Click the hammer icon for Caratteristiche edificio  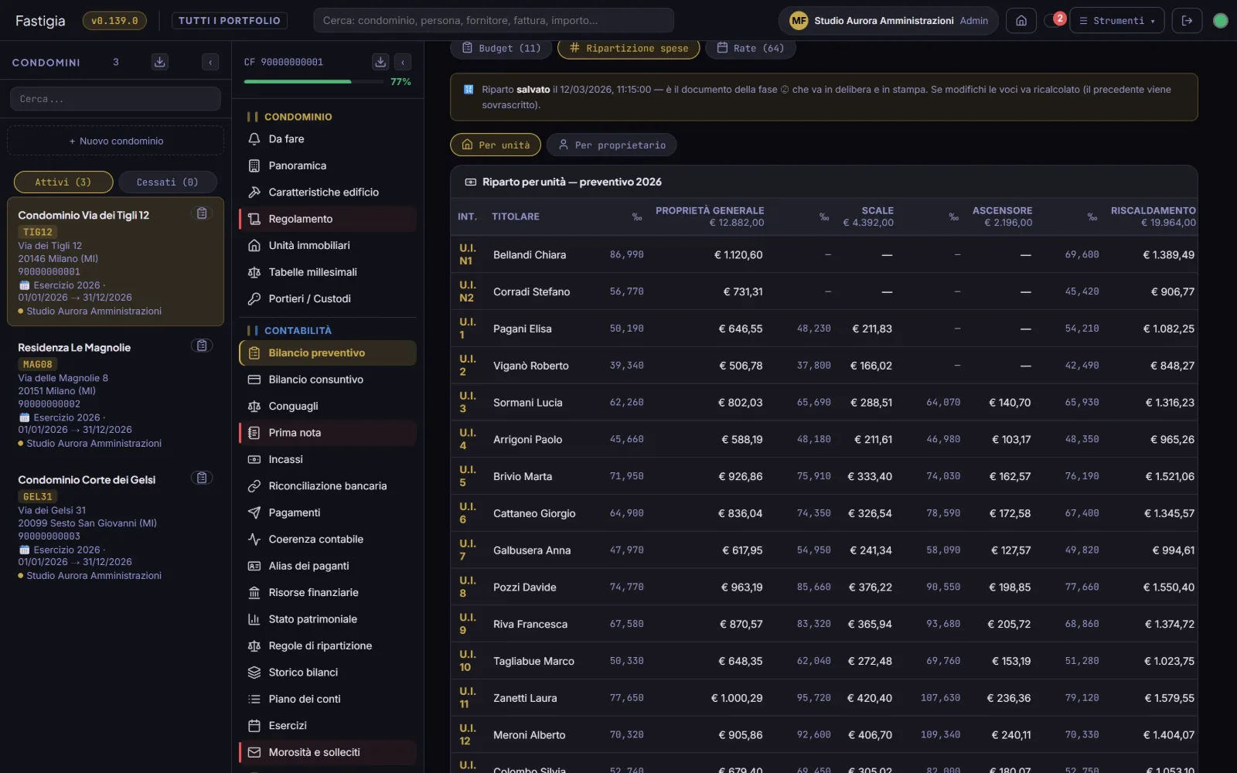(x=254, y=192)
